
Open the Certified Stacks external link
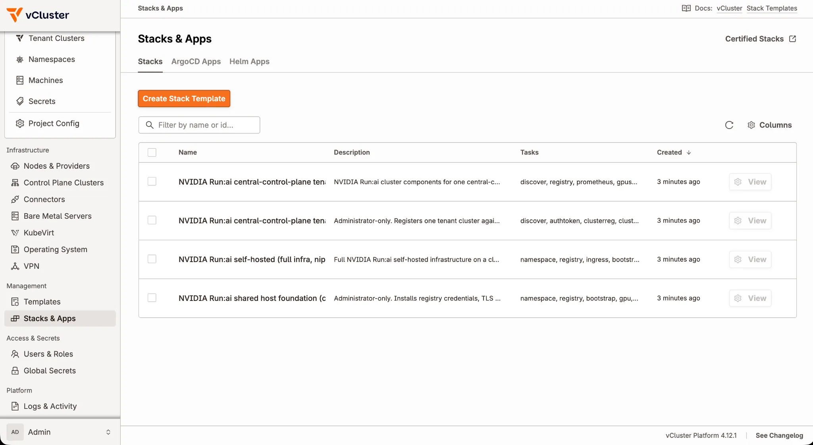760,39
